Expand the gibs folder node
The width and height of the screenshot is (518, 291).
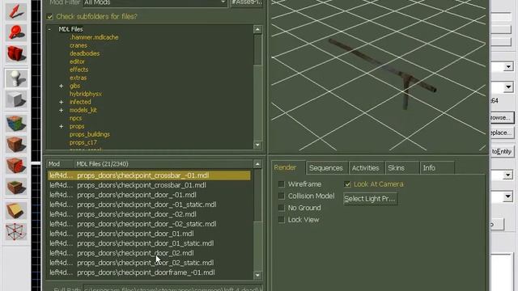(62, 86)
